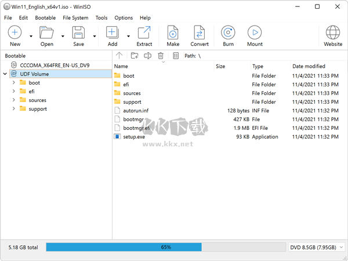The width and height of the screenshot is (348, 261).
Task: Click the Extract toolbar icon
Action: coord(144,32)
